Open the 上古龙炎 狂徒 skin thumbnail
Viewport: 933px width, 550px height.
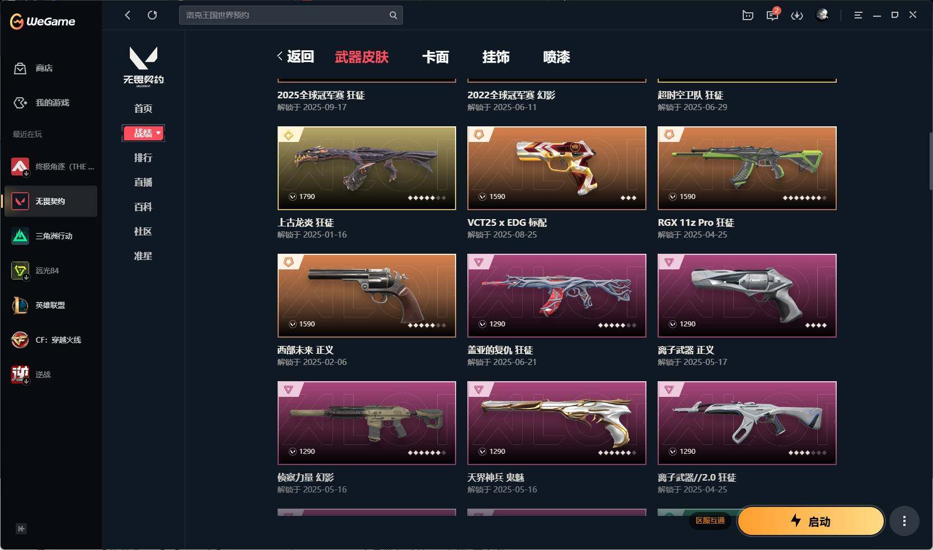coord(367,168)
